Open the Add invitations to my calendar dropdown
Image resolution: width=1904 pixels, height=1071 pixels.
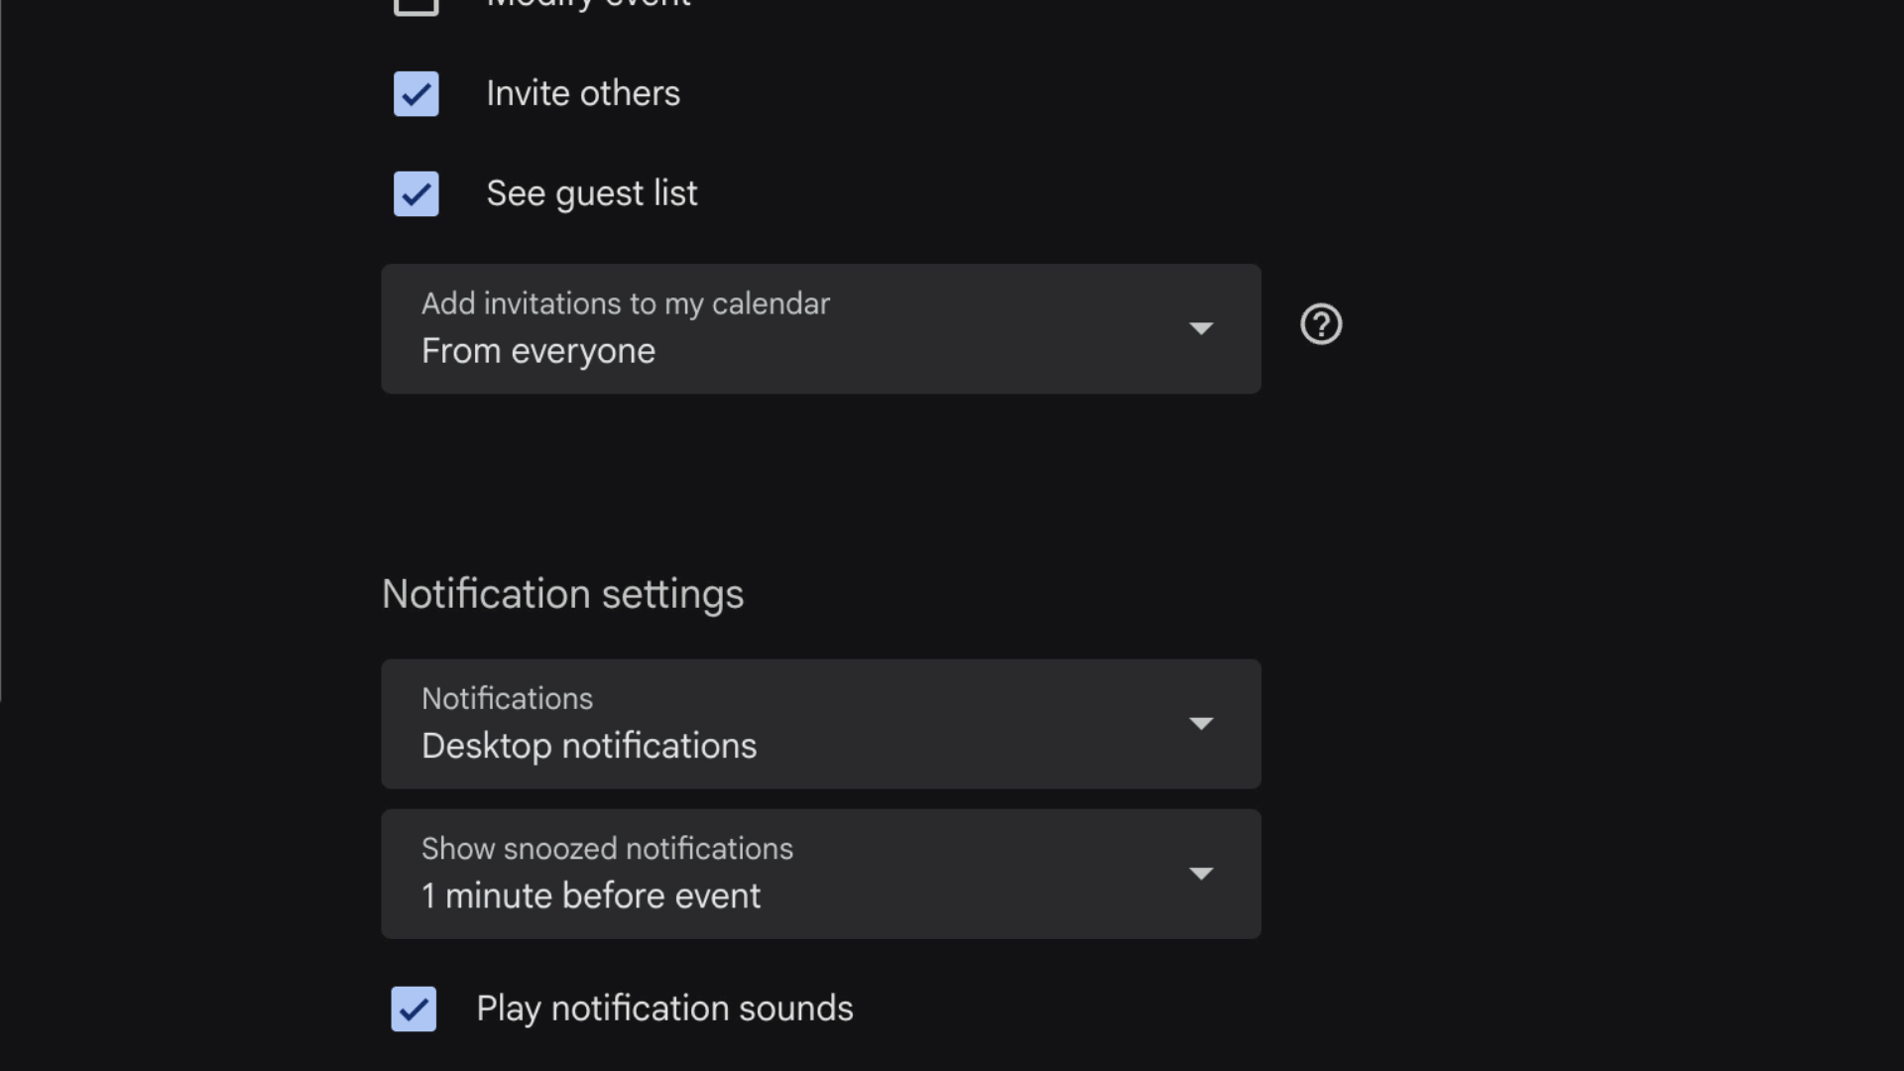820,328
